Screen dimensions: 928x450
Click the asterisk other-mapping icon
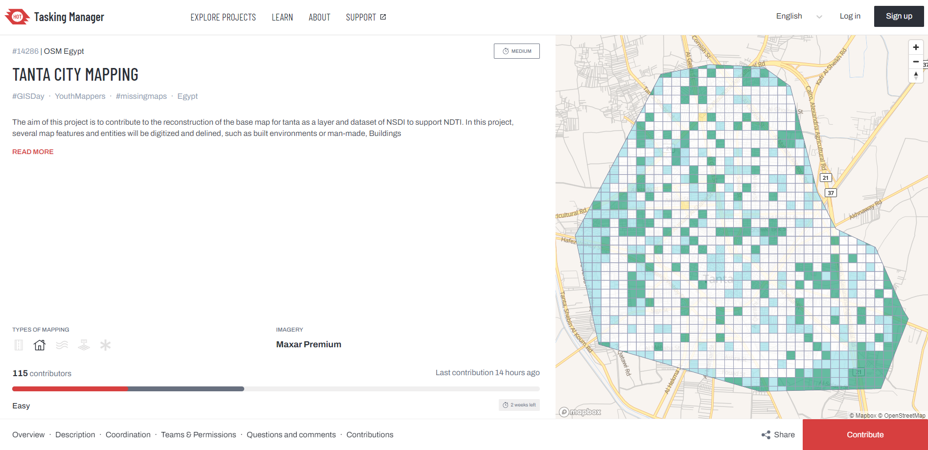click(105, 345)
